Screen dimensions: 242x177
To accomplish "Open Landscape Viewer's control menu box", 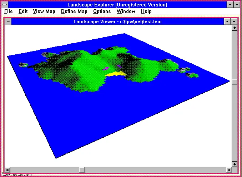I will (x=8, y=21).
